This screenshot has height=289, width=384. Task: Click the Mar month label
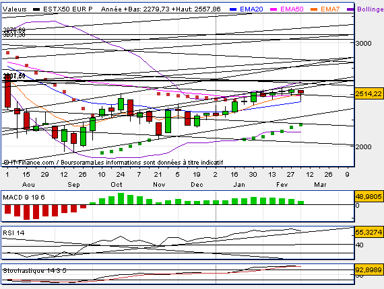[x=320, y=184]
